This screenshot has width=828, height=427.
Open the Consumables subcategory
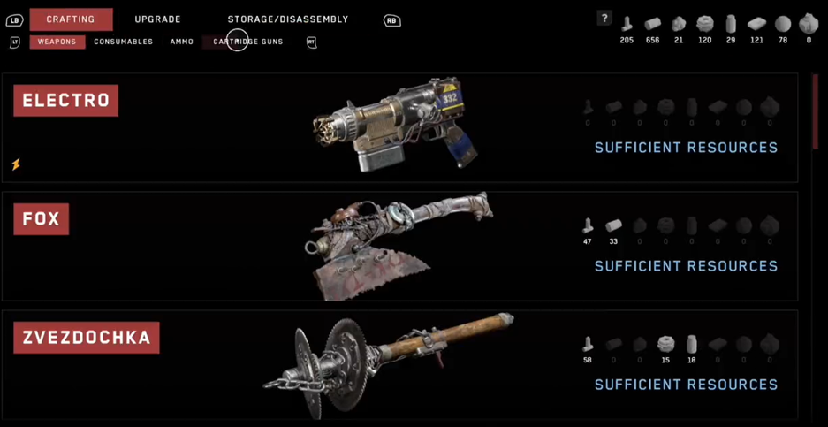point(124,42)
